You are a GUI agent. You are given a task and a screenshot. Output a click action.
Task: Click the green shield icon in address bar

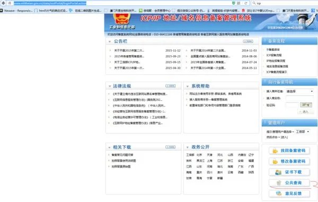(233, 3)
